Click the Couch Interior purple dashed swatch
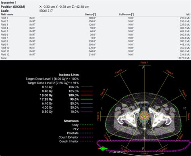Screen dimensions: 191x156 tap(87, 141)
